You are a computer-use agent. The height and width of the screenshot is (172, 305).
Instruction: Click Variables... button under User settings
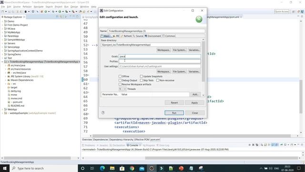click(194, 72)
